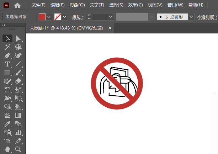Select the Gradient tool
The image size is (218, 154).
[18, 115]
